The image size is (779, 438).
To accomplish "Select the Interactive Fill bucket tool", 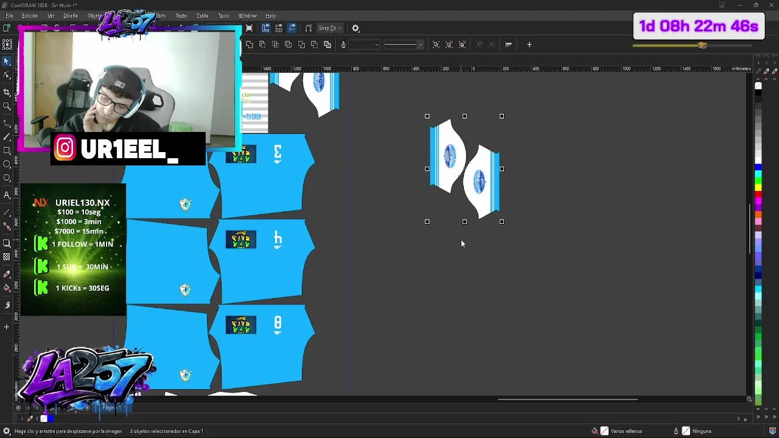I will 7,288.
